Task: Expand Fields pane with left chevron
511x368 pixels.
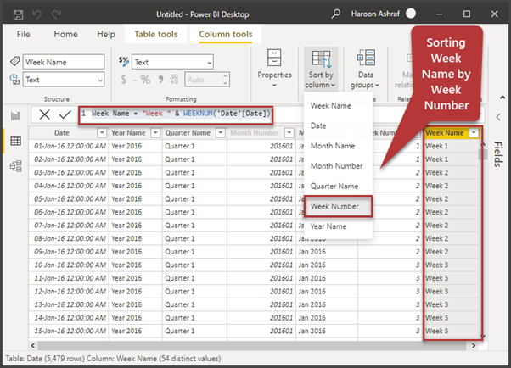Action: click(x=498, y=117)
